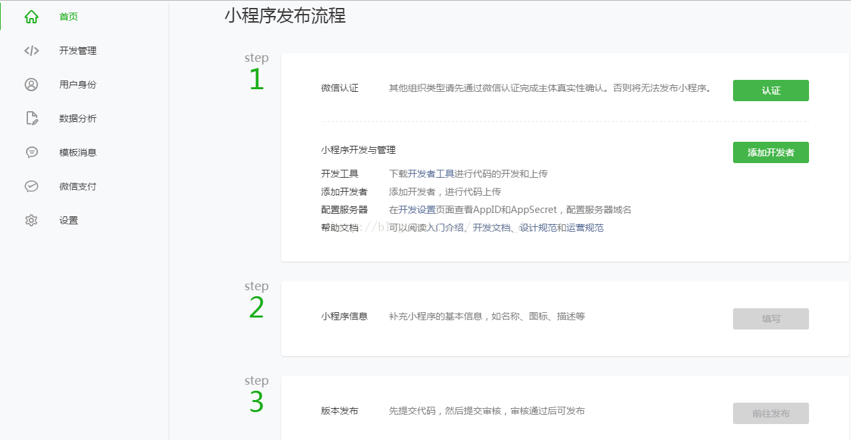Image resolution: width=851 pixels, height=440 pixels.
Task: Open the 设计规范 link
Action: click(538, 228)
